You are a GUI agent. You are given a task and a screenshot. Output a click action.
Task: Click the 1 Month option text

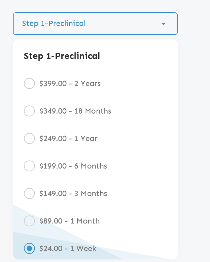[69, 221]
